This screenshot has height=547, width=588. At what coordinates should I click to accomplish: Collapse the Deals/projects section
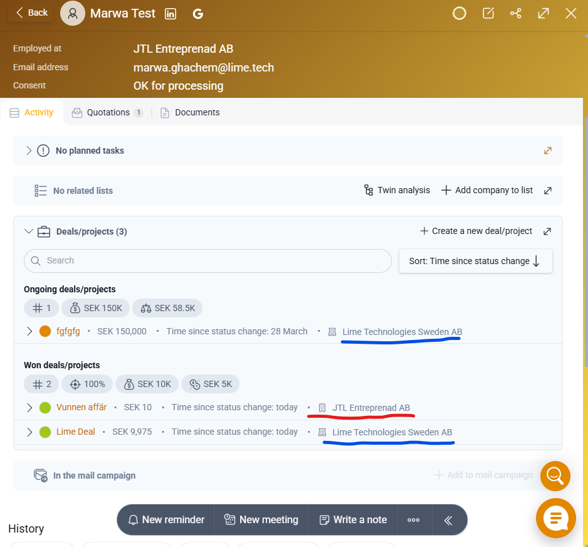(28, 231)
